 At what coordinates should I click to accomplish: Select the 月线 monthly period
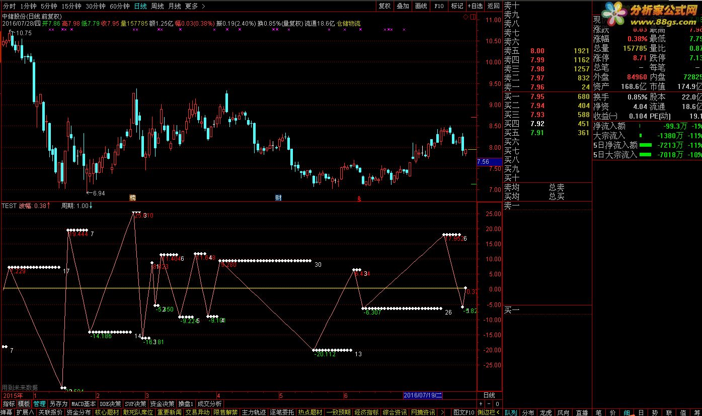175,6
